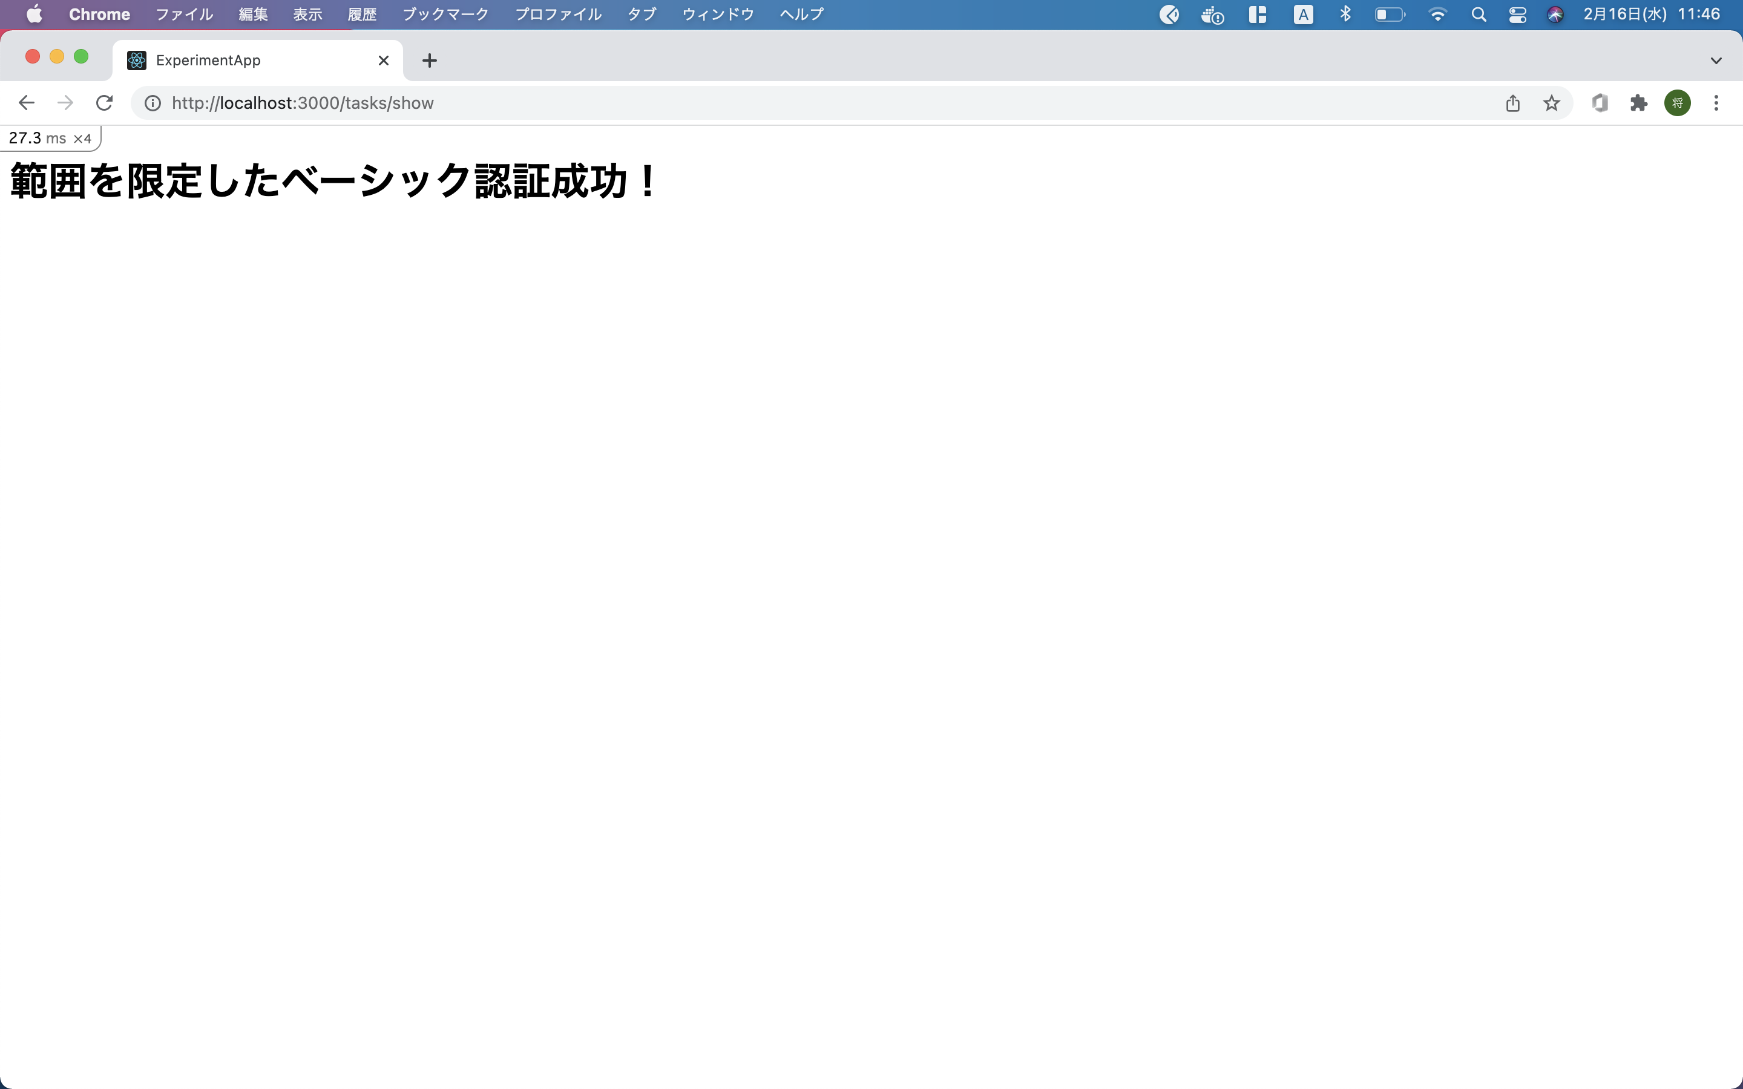This screenshot has width=1743, height=1089.
Task: Reload the current page
Action: click(103, 102)
